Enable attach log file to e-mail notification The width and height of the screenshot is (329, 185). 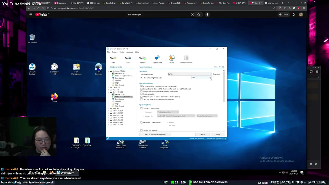click(x=141, y=97)
